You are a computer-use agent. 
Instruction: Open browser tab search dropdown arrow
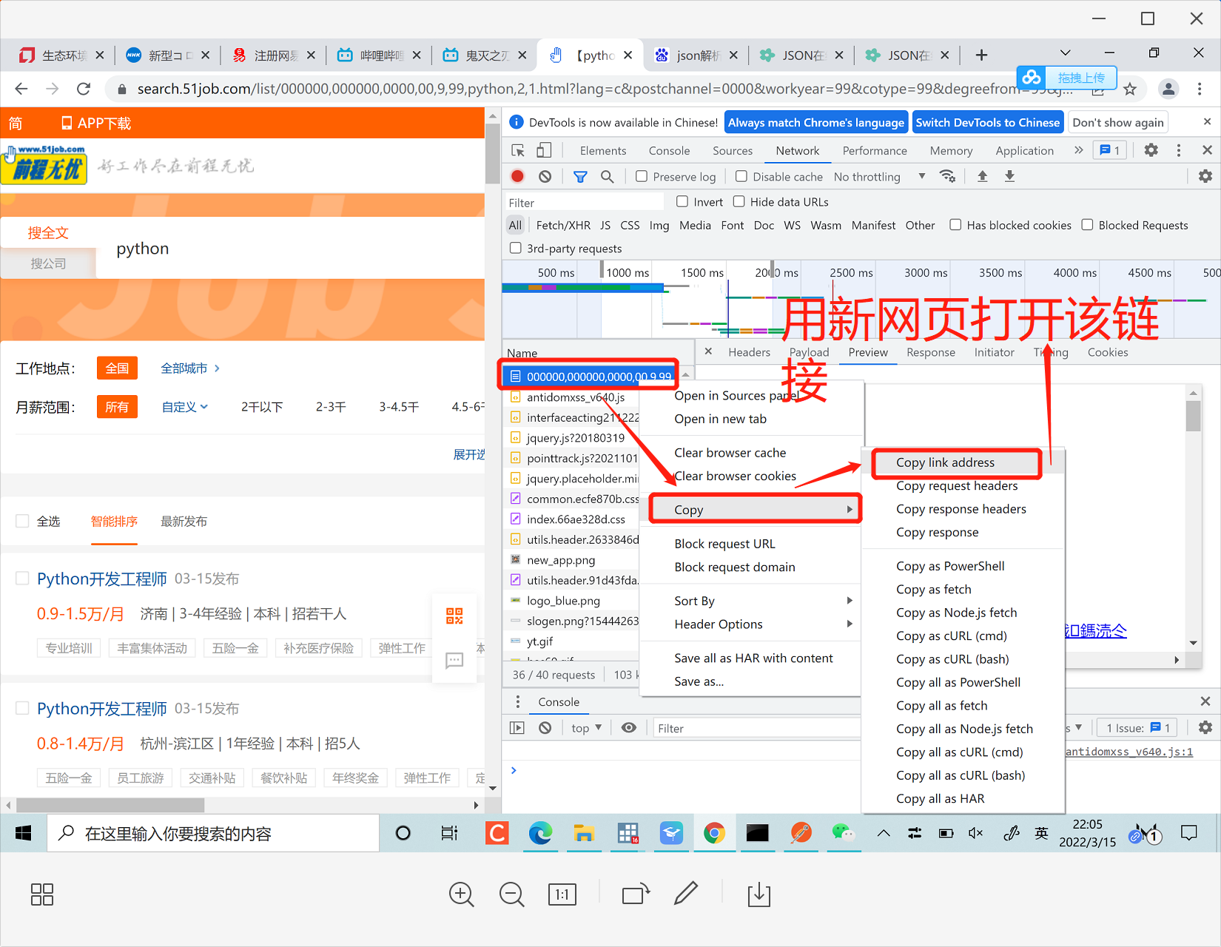(1066, 53)
